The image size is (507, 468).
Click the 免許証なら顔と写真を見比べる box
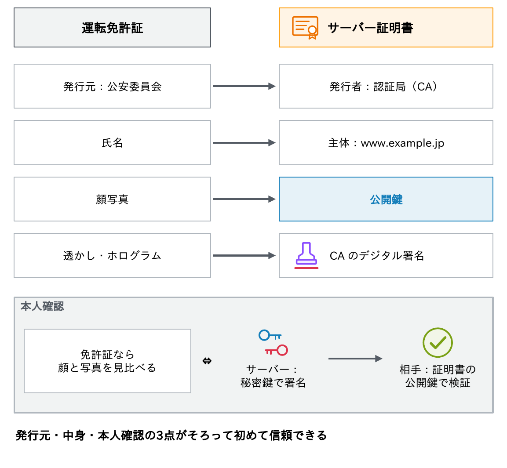(107, 361)
